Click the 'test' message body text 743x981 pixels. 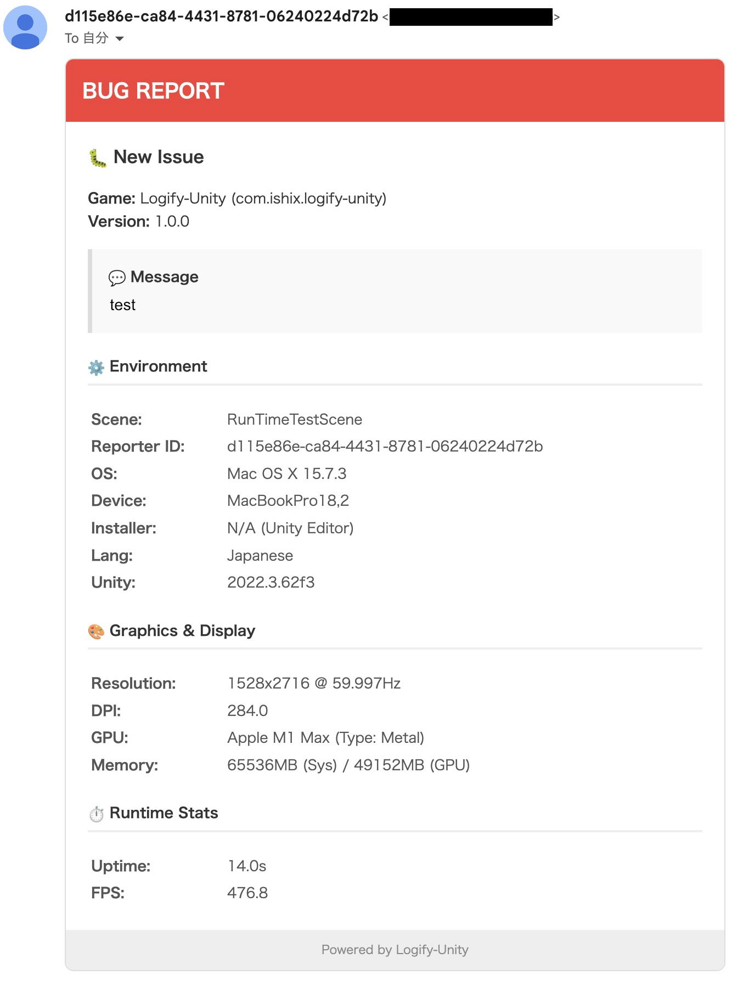click(122, 305)
